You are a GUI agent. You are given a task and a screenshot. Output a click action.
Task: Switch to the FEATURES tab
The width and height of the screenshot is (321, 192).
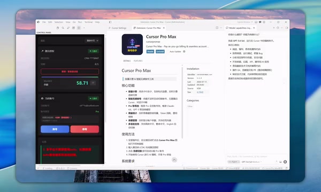138,61
